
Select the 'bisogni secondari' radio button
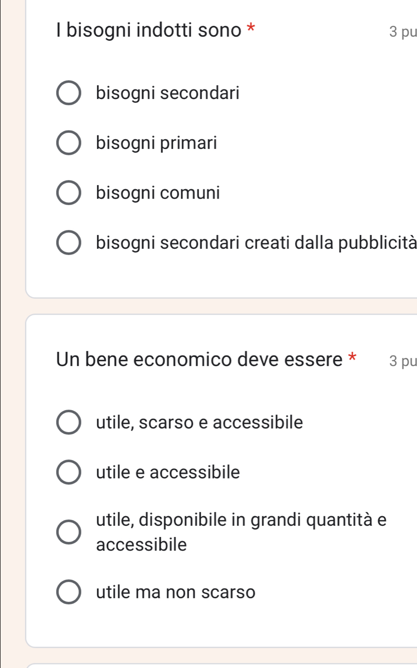coord(69,94)
